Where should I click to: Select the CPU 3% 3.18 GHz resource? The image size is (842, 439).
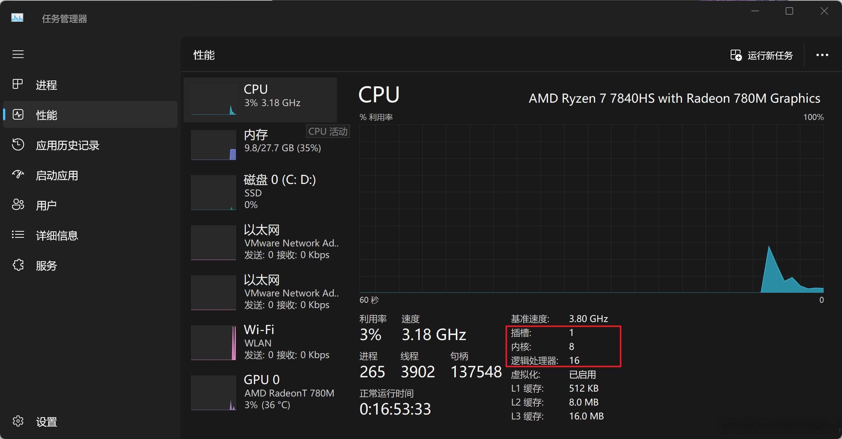[x=260, y=100]
